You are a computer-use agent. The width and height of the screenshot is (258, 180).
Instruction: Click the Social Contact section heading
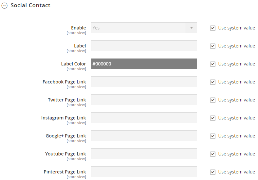[30, 6]
